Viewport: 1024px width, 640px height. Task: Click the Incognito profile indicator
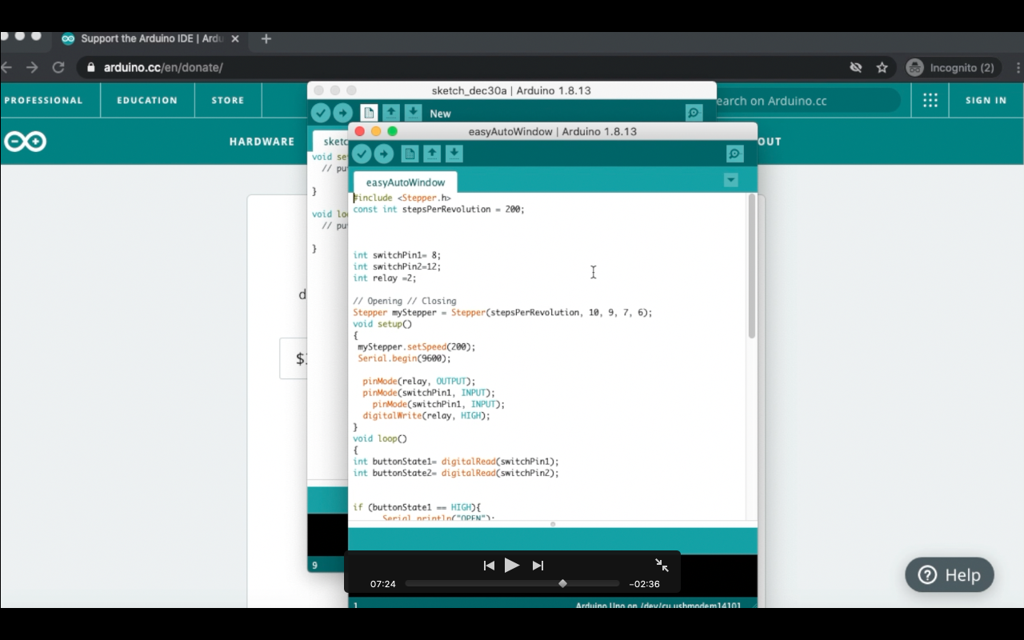[x=951, y=68]
